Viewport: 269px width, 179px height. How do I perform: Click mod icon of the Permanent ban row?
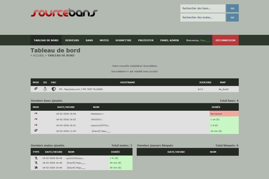pyautogui.click(x=36, y=114)
